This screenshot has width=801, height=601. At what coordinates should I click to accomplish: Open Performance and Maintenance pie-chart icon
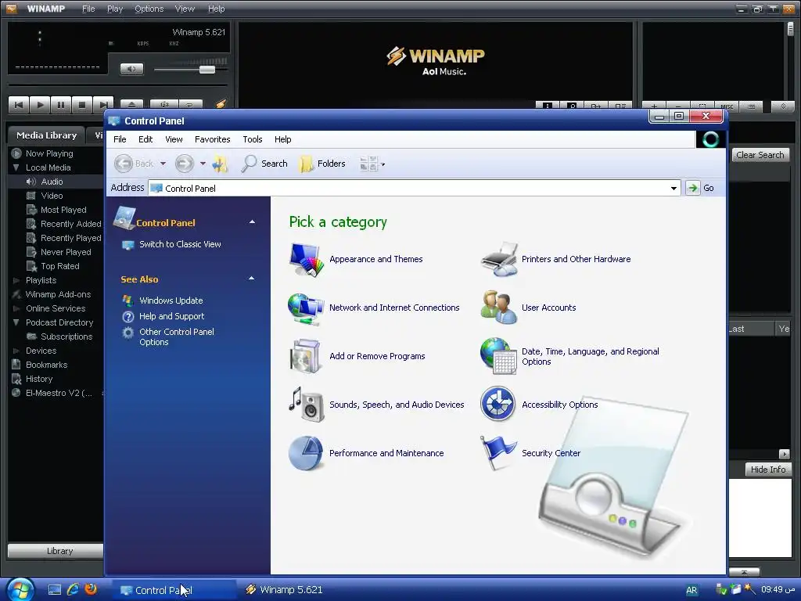click(x=306, y=453)
